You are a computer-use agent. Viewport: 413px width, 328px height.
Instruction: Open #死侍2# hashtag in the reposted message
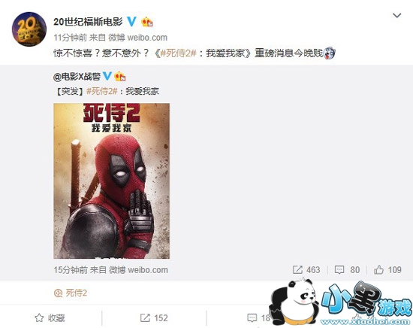tap(101, 91)
